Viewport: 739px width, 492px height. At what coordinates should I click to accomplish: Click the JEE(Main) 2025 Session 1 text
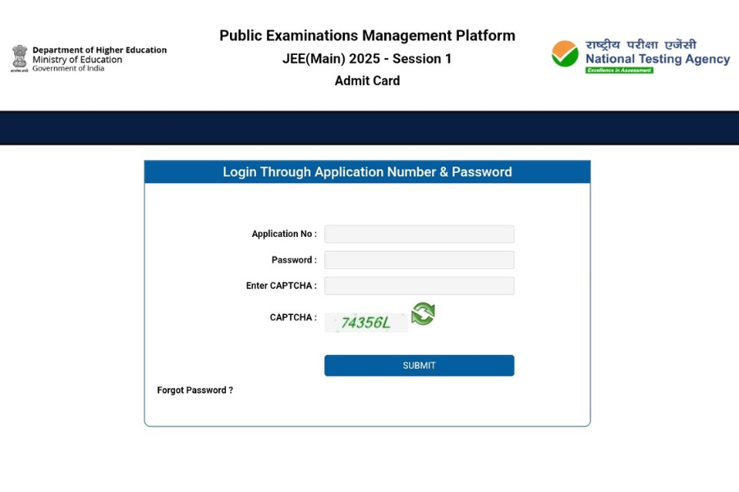(367, 58)
